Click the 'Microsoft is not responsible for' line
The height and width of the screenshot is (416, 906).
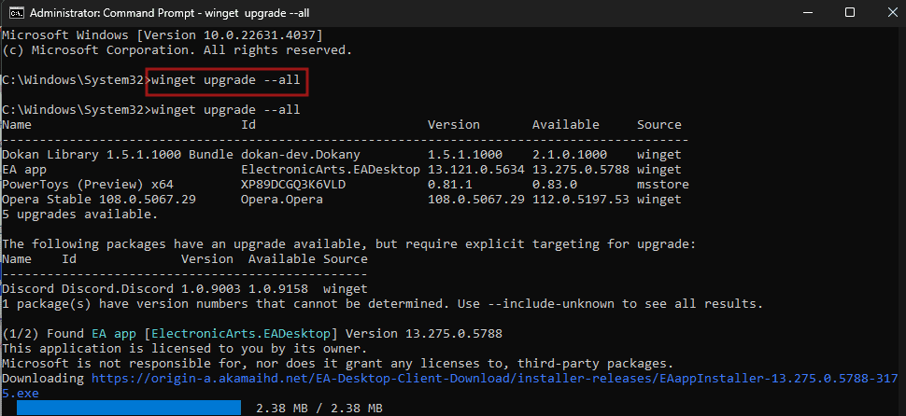click(338, 364)
